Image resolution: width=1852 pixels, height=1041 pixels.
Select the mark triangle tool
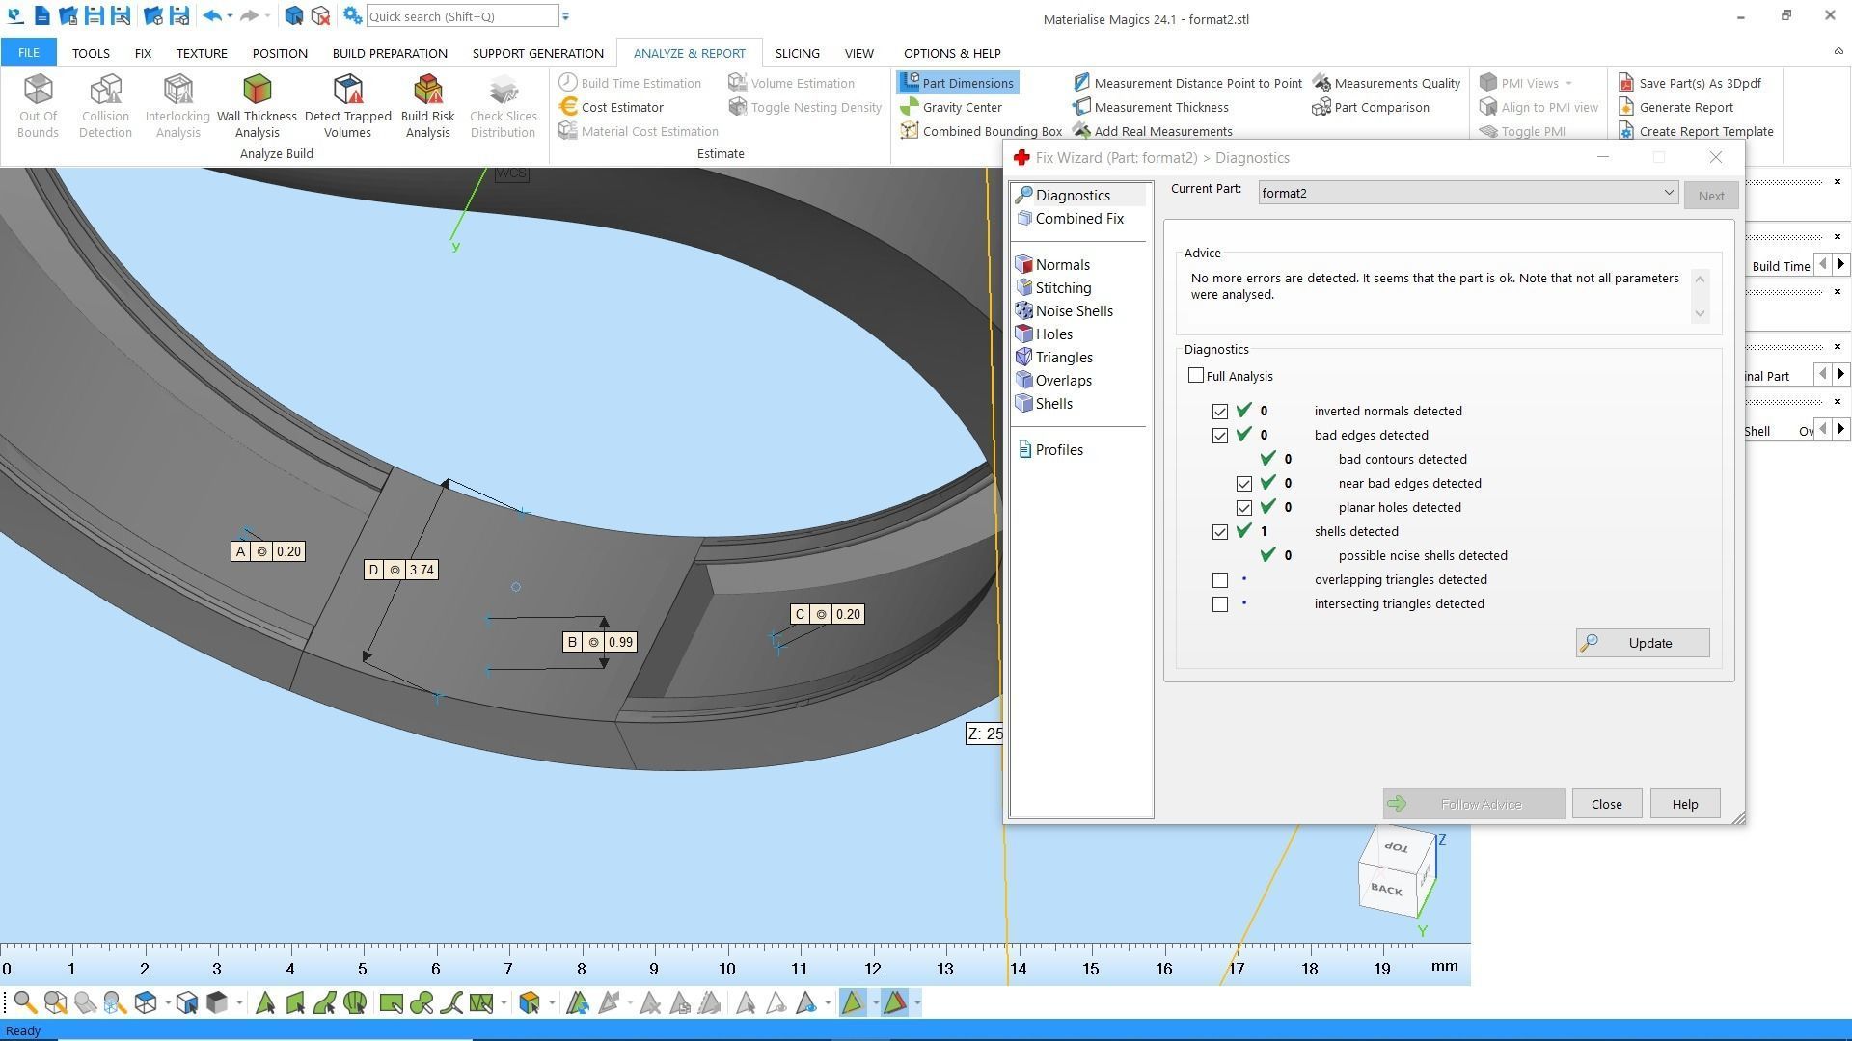click(265, 1003)
